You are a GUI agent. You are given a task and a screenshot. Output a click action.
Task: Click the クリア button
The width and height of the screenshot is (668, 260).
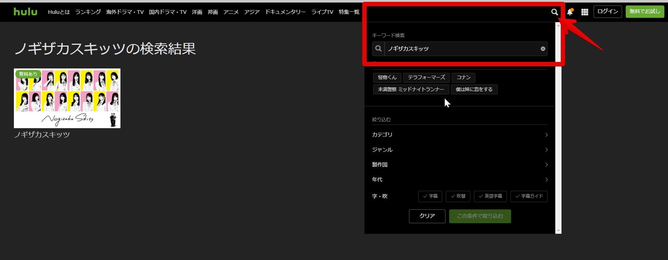(x=427, y=216)
